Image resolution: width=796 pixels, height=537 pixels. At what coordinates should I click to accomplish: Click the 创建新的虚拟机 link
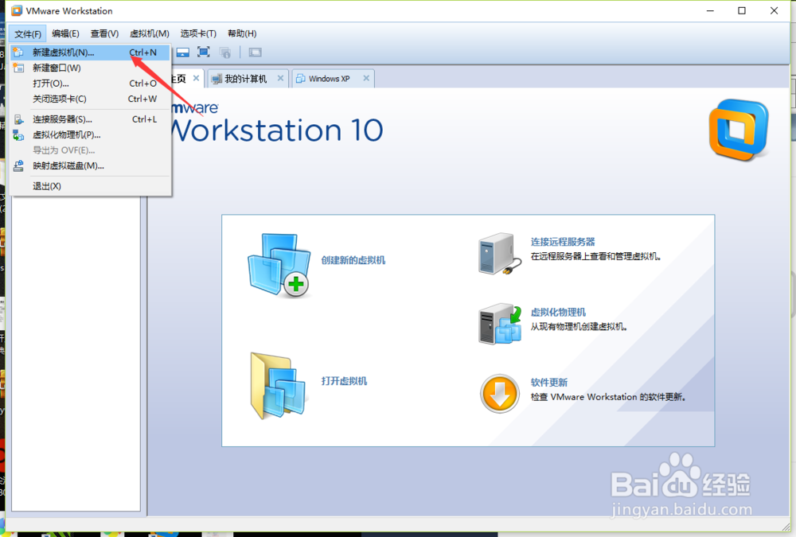coord(353,260)
